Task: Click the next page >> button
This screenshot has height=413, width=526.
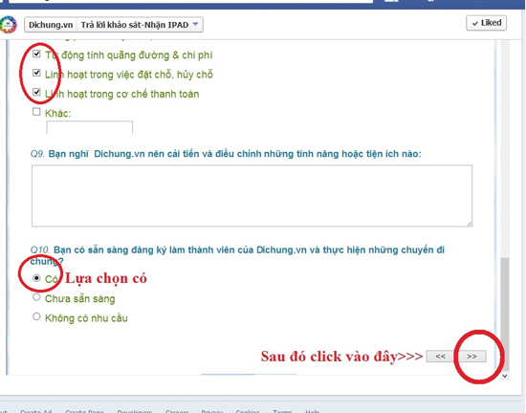Action: click(x=472, y=356)
